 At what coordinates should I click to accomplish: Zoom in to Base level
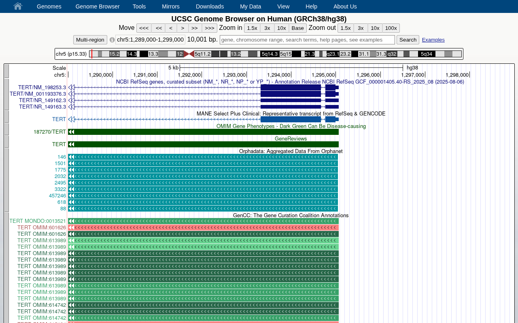click(x=298, y=28)
